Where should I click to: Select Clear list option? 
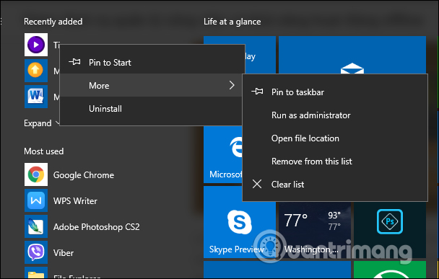click(x=335, y=185)
